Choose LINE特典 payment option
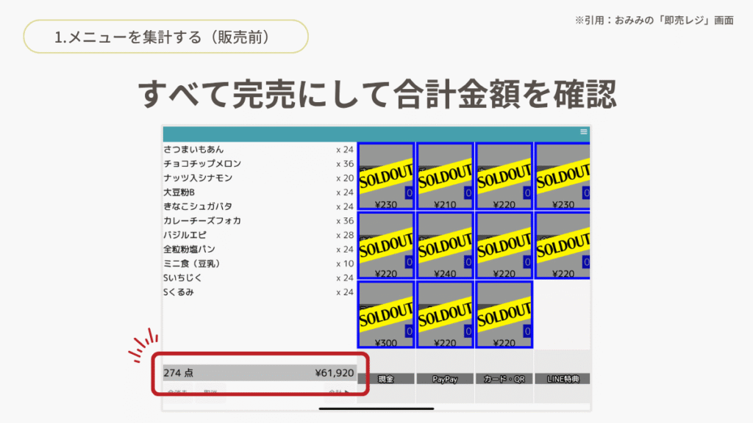 click(563, 379)
